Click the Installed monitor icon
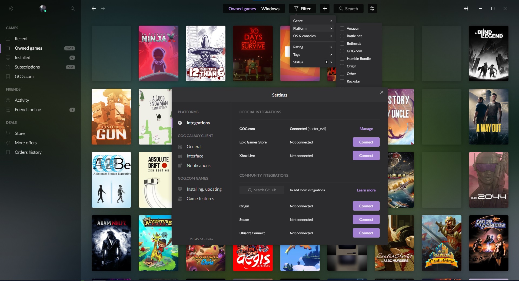Viewport: 519px width, 281px height. pos(8,57)
